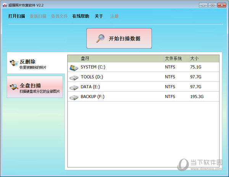Switch to 反删除 recovery mode tab
The image size is (229, 177).
point(35,64)
